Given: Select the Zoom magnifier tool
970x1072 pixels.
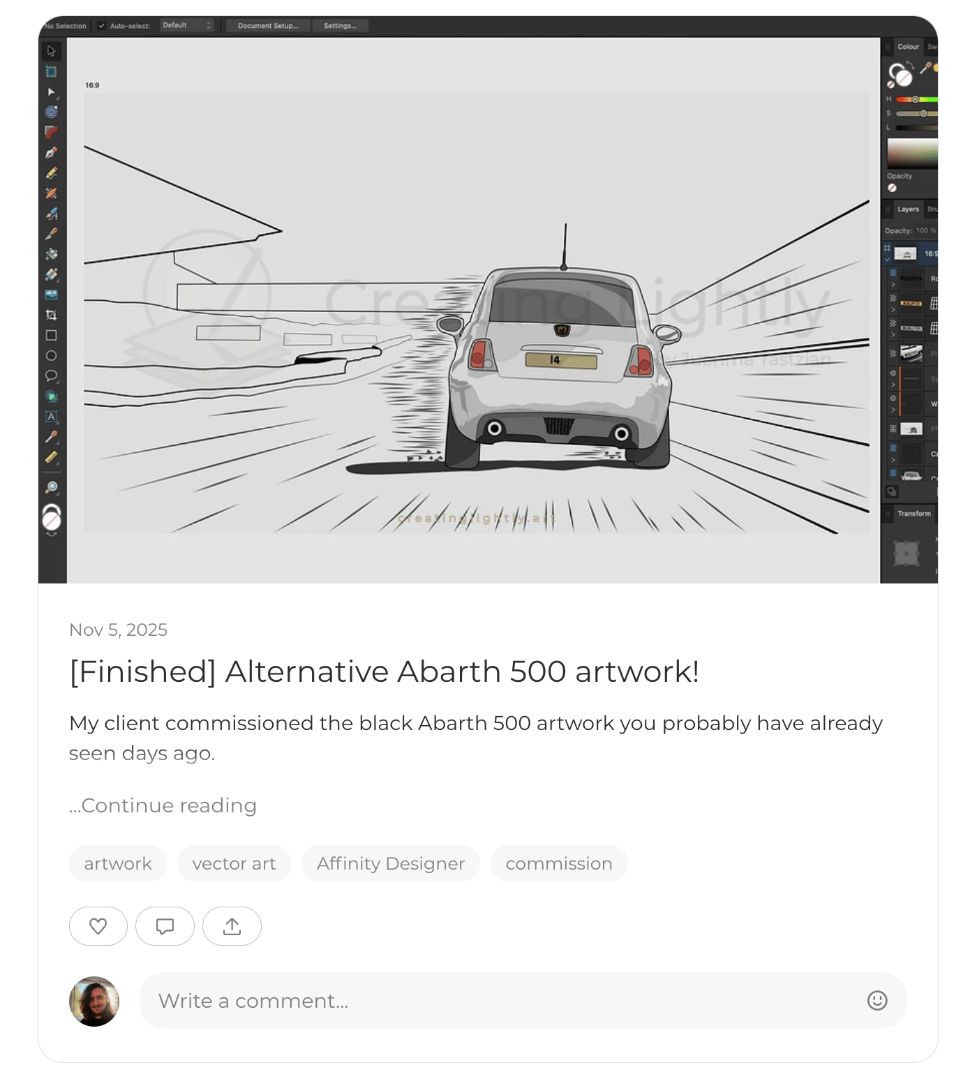Looking at the screenshot, I should click(51, 487).
